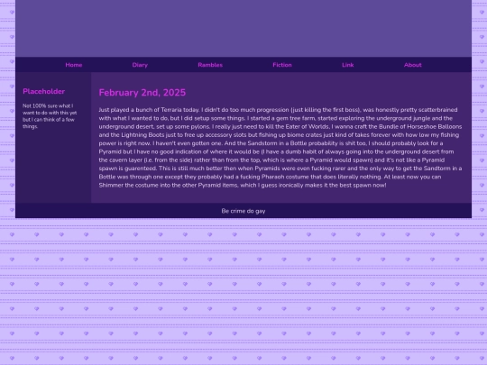
Task: Click the February 2nd, 2025 heading
Action: (x=142, y=93)
